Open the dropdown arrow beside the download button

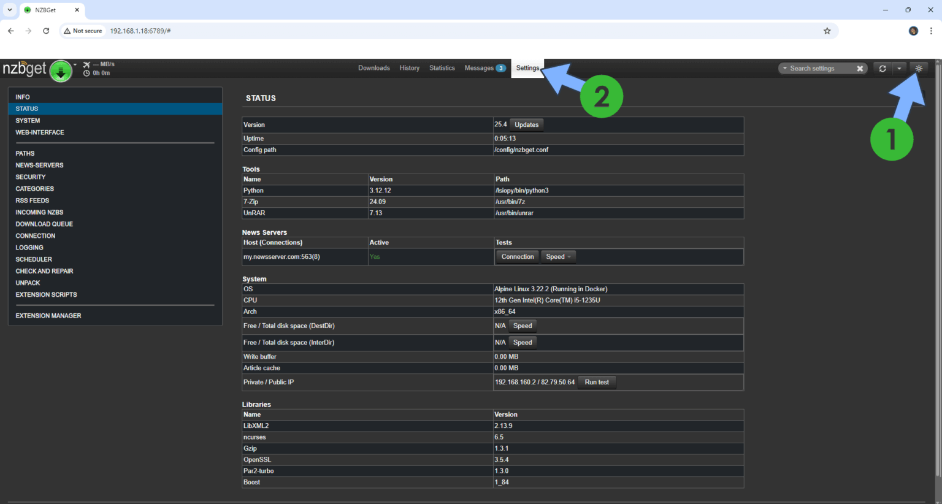[x=75, y=64]
